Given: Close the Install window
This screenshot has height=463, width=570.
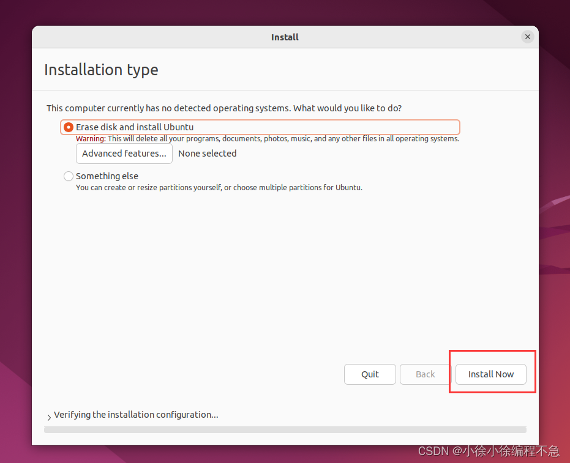Looking at the screenshot, I should [528, 37].
